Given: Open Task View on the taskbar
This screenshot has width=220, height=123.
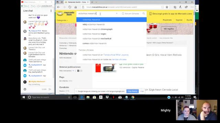Looking at the screenshot, I should point(75,97).
